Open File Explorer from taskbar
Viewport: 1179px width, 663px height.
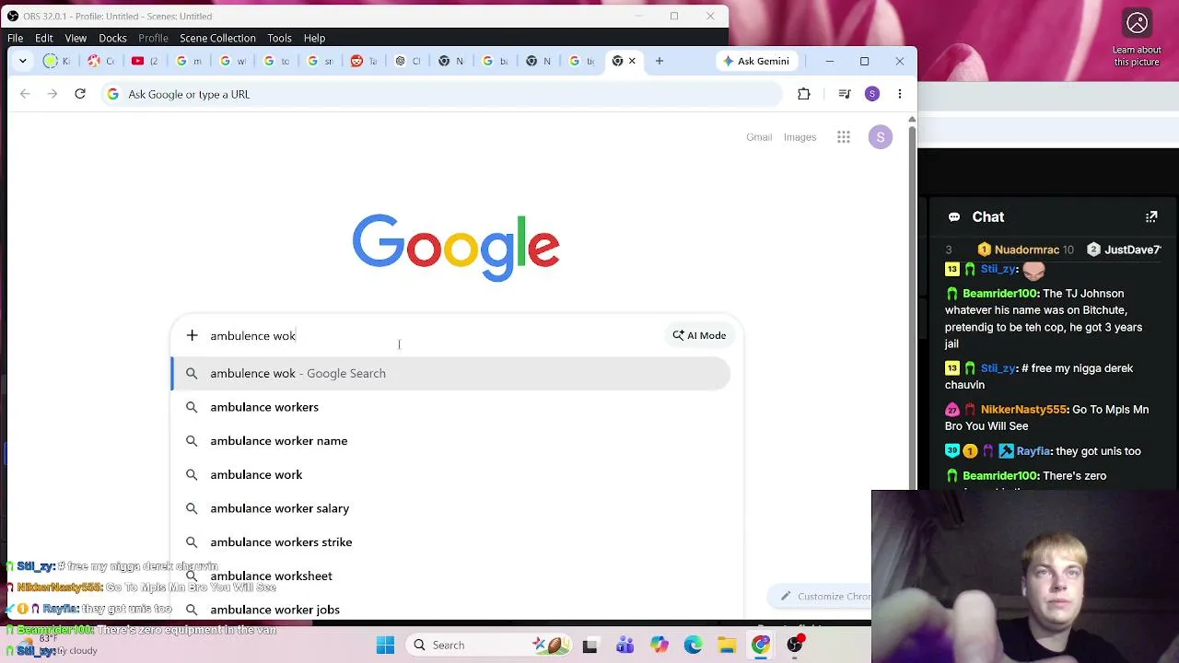tap(727, 646)
